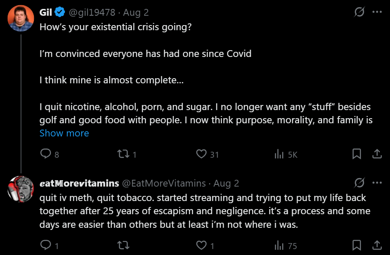Screen dimensions: 390x255
Task: Like Gil's post with 31 likes
Action: coord(202,154)
